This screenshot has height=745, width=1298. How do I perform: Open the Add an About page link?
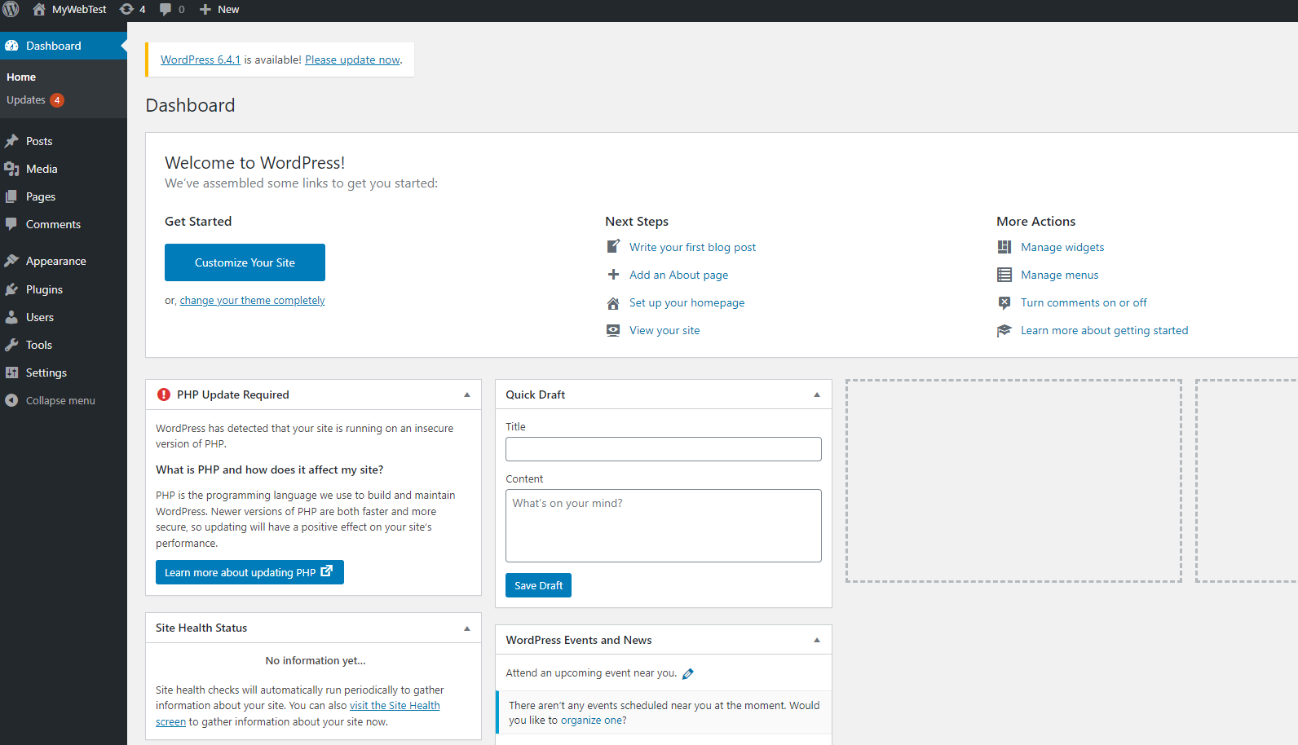[x=678, y=275]
